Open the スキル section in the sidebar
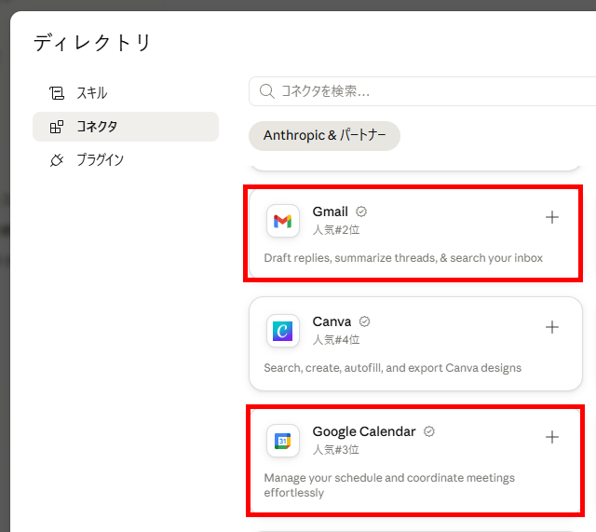Image resolution: width=596 pixels, height=532 pixels. click(126, 93)
